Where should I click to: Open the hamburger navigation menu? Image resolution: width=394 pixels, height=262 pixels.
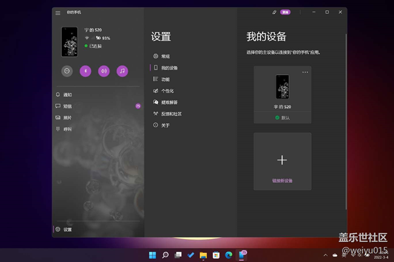(58, 12)
